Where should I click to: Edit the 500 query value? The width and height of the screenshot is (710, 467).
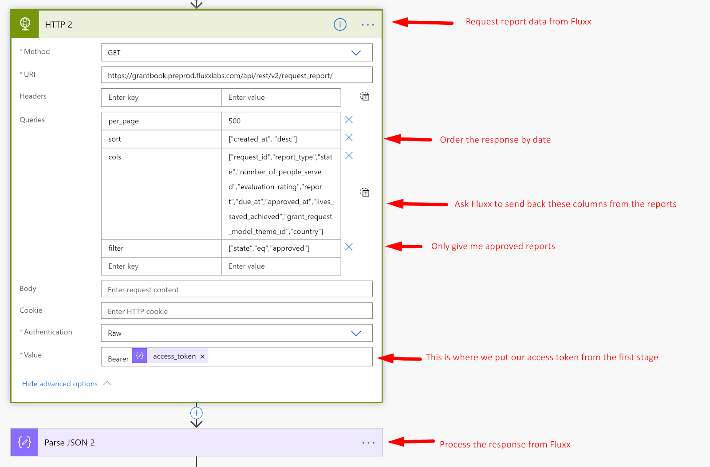point(281,121)
